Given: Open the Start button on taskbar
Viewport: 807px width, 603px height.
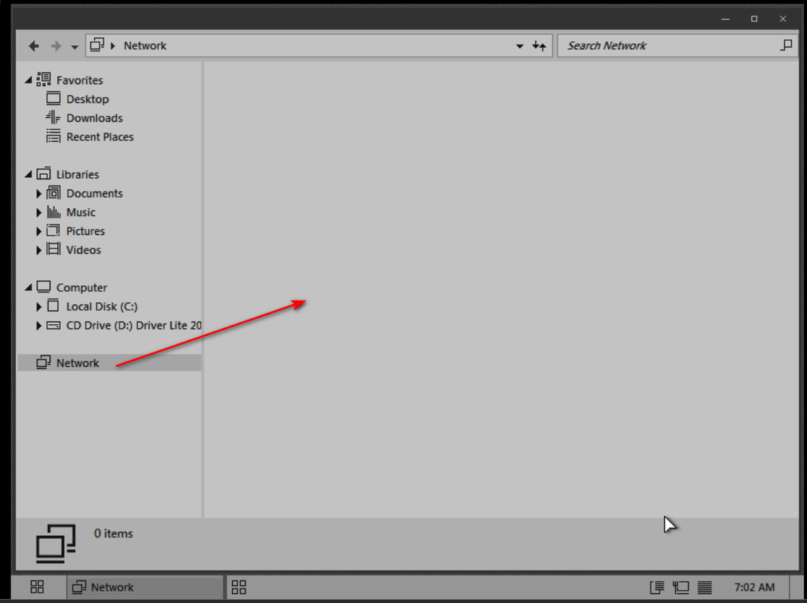Looking at the screenshot, I should (37, 587).
